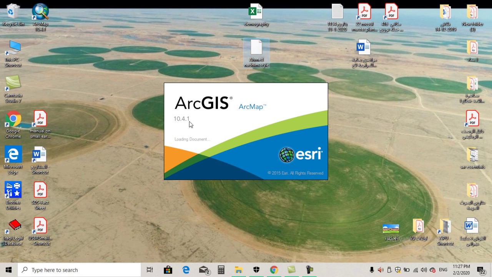Launch Camtasia Studio 7 from the desktop

tap(13, 89)
